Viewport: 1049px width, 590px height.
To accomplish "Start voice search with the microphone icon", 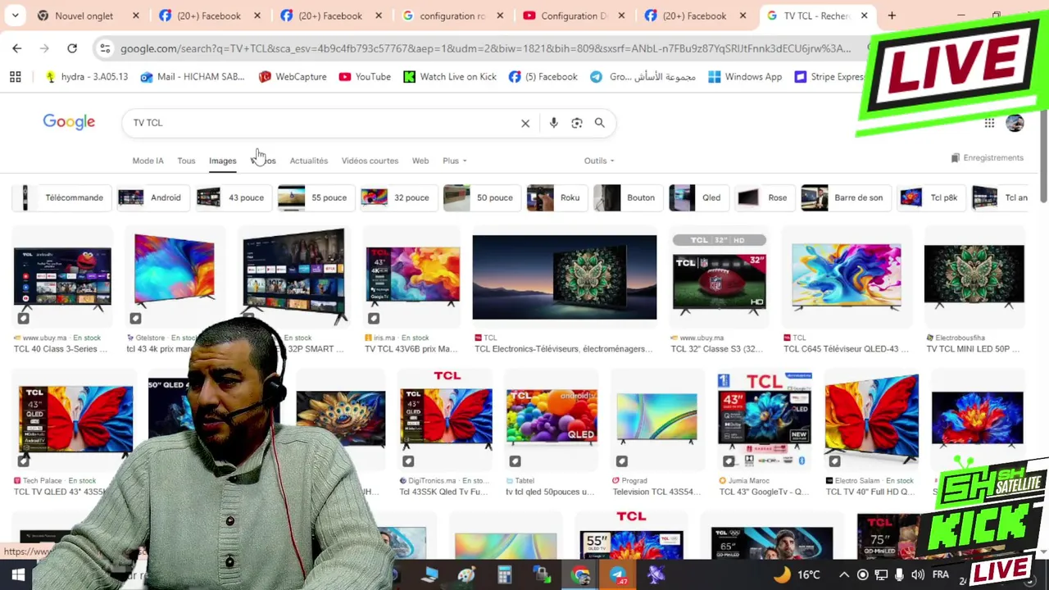I will pos(554,123).
